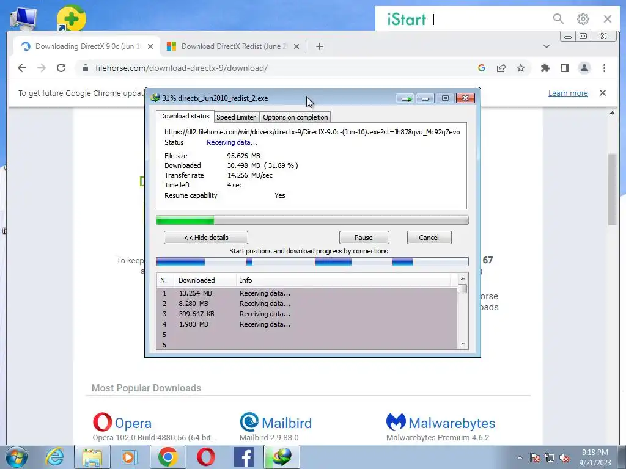The height and width of the screenshot is (469, 626).
Task: Open the Speed Limiter tab
Action: [x=236, y=117]
